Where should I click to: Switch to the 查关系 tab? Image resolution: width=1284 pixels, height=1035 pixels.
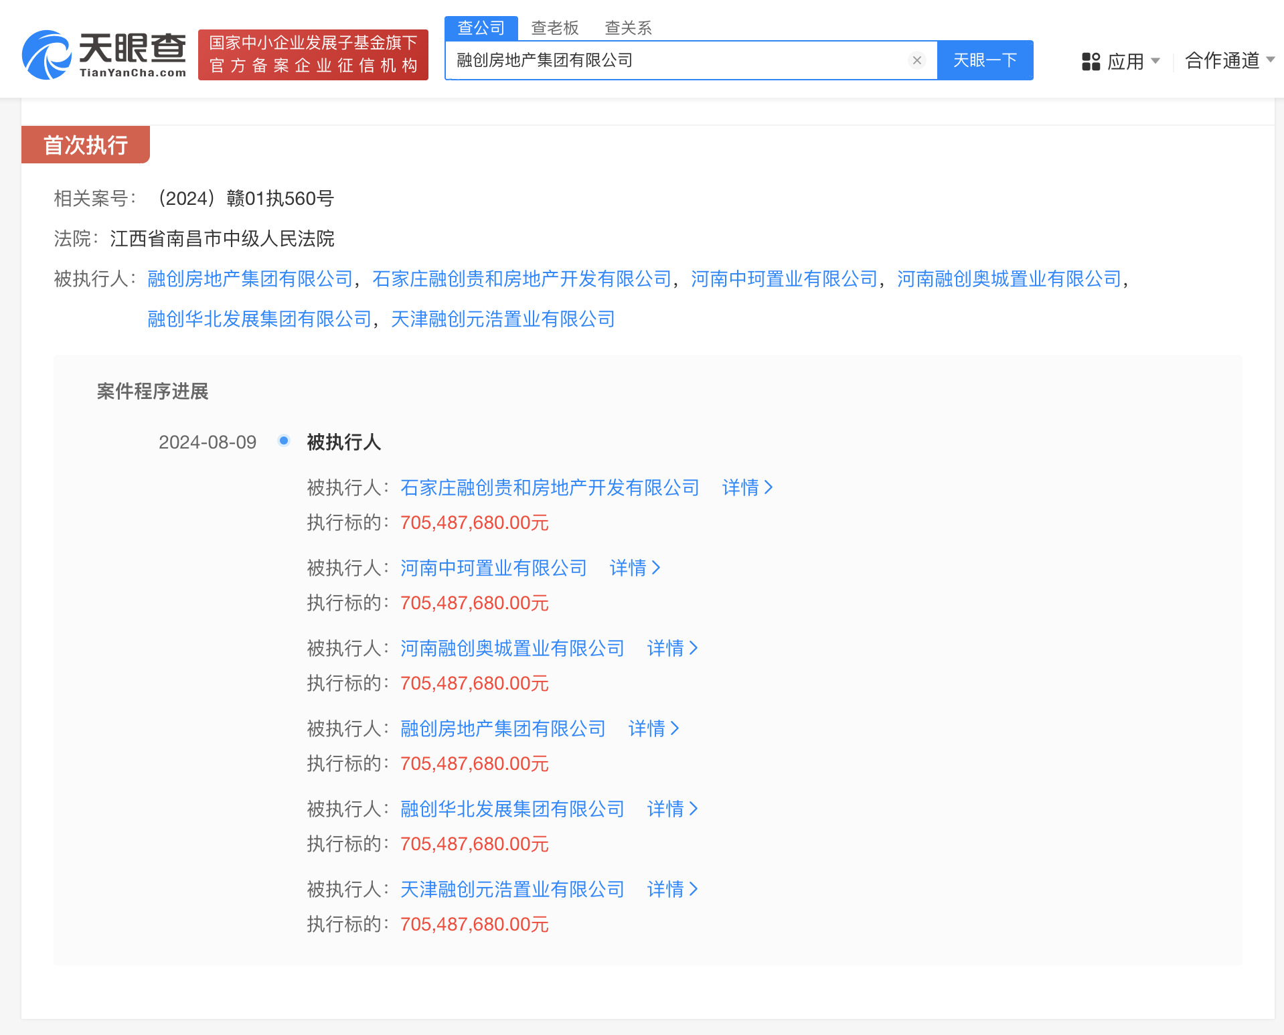[627, 27]
